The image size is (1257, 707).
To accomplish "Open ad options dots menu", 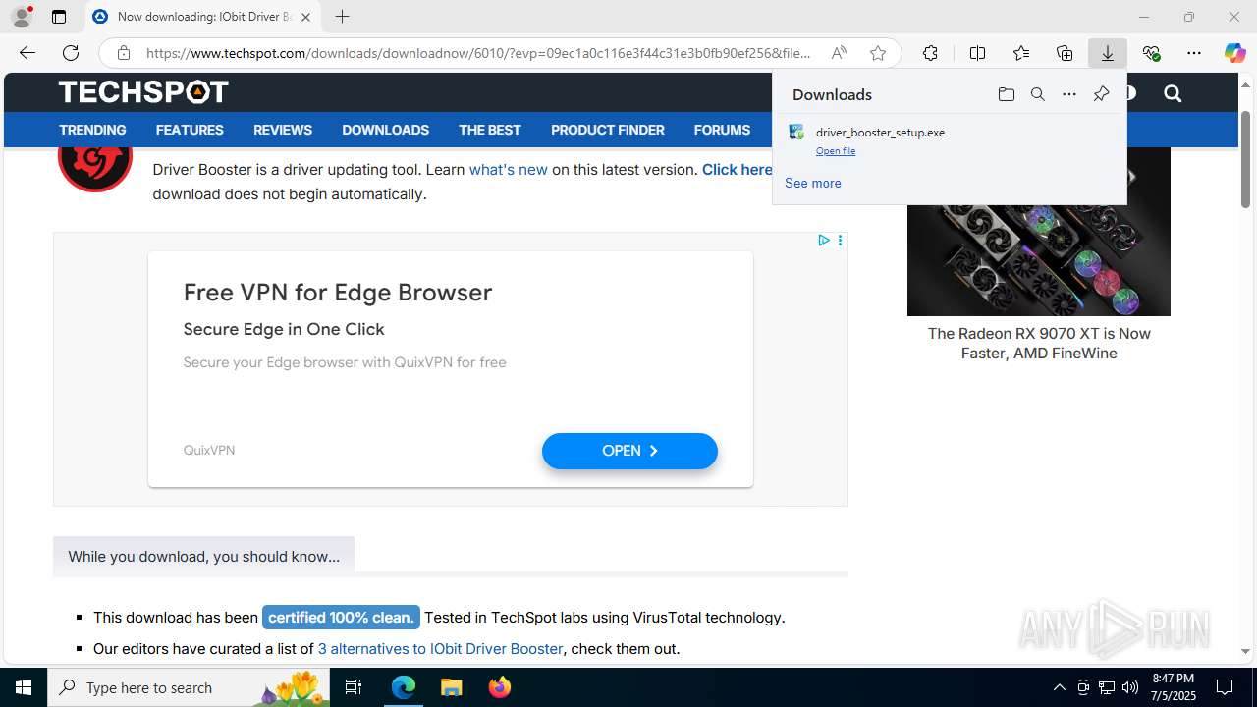I will (x=840, y=240).
